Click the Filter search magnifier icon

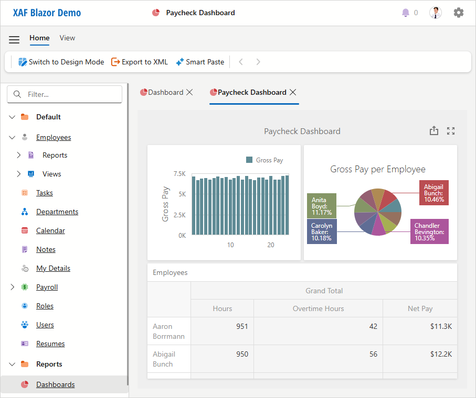[18, 94]
